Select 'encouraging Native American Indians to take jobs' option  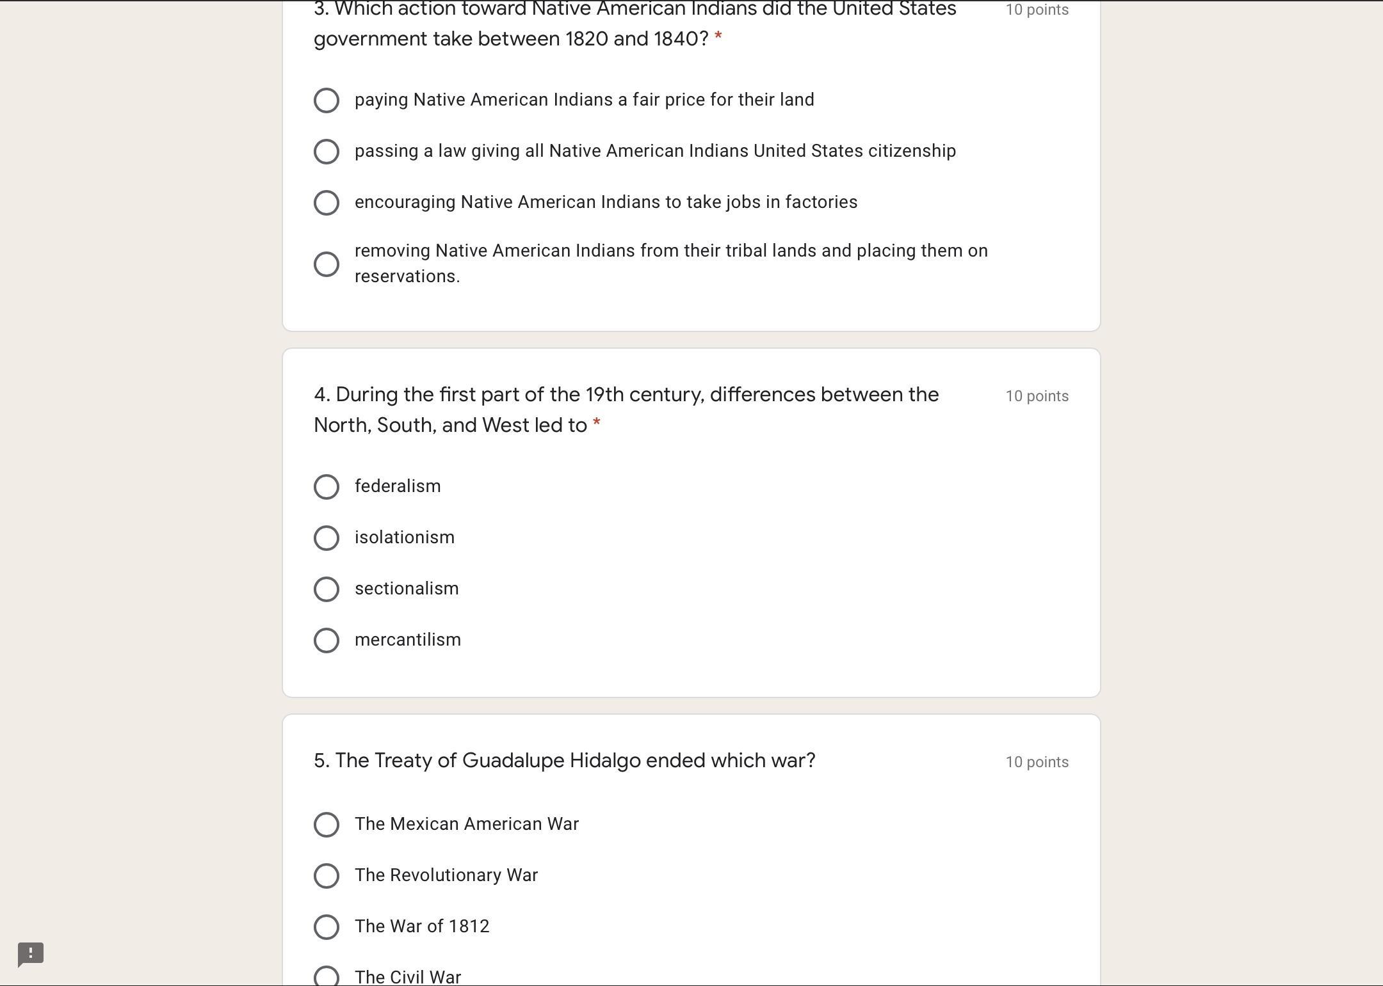tap(327, 203)
